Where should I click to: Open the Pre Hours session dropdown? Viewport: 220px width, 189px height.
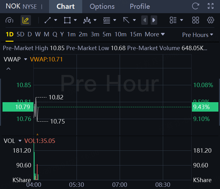pyautogui.click(x=197, y=35)
